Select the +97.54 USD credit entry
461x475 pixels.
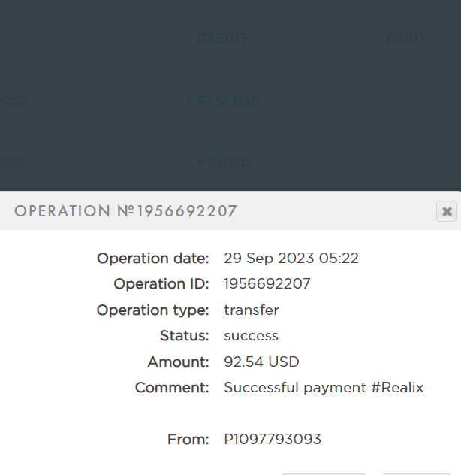[x=222, y=101]
